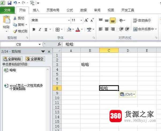
Task: Select middle vertical align icon
Action: pos(107,20)
